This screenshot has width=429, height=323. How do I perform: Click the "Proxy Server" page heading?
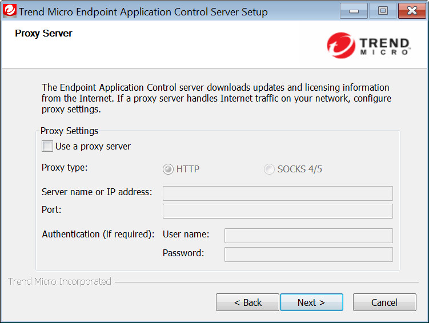pyautogui.click(x=44, y=34)
